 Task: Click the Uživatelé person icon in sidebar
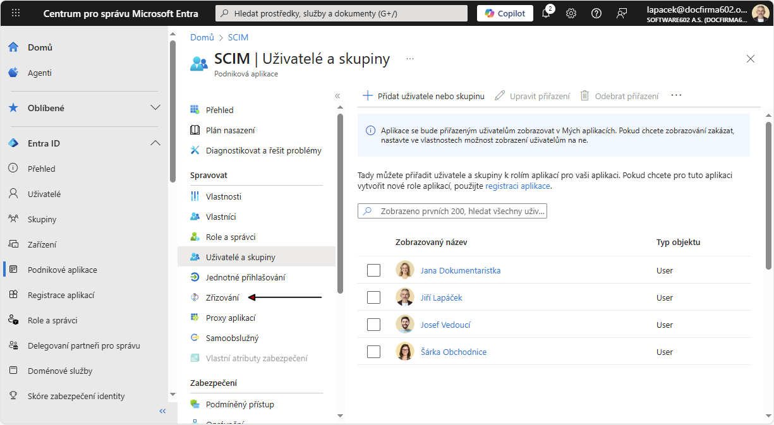click(13, 194)
